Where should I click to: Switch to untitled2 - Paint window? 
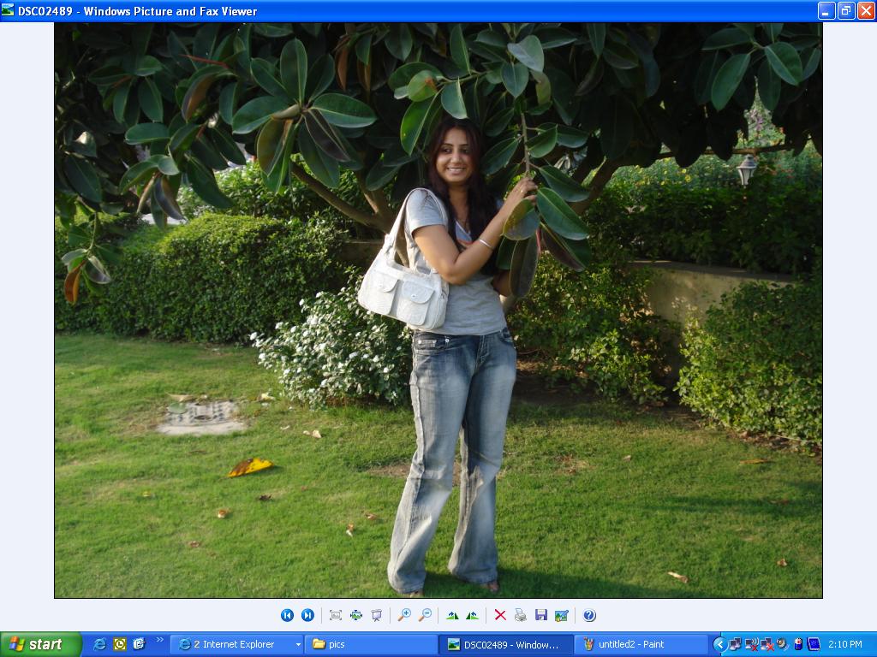tap(641, 644)
